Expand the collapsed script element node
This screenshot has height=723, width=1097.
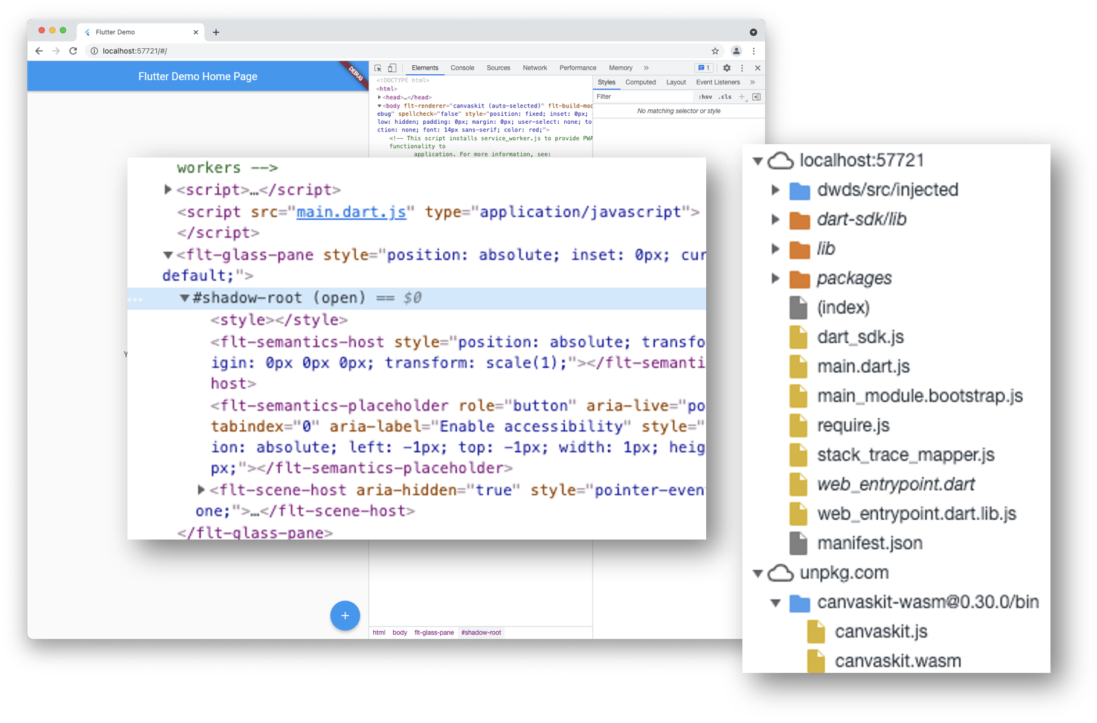pyautogui.click(x=168, y=190)
